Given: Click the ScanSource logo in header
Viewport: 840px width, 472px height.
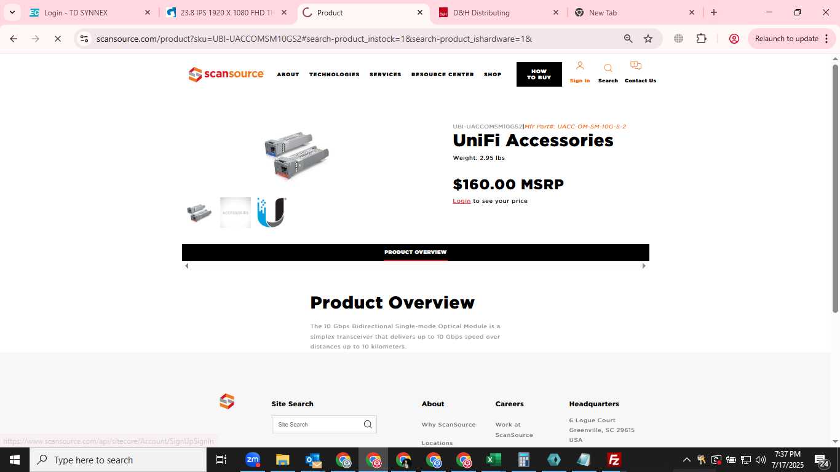Looking at the screenshot, I should (x=226, y=74).
